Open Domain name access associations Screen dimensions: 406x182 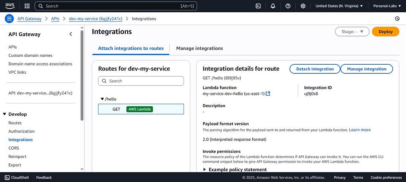pyautogui.click(x=40, y=64)
